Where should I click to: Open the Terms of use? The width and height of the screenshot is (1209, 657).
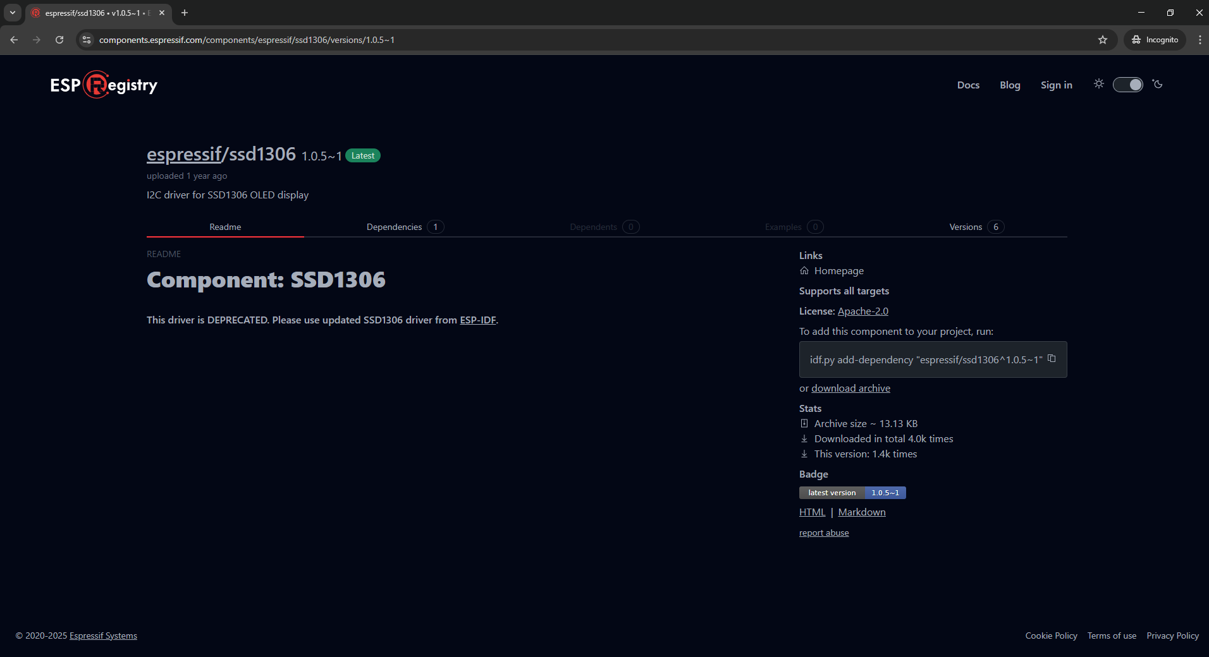point(1112,636)
